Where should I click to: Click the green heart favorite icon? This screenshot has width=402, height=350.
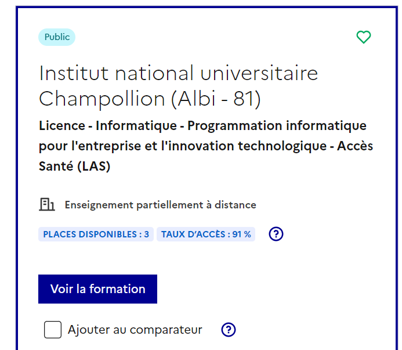pyautogui.click(x=363, y=38)
